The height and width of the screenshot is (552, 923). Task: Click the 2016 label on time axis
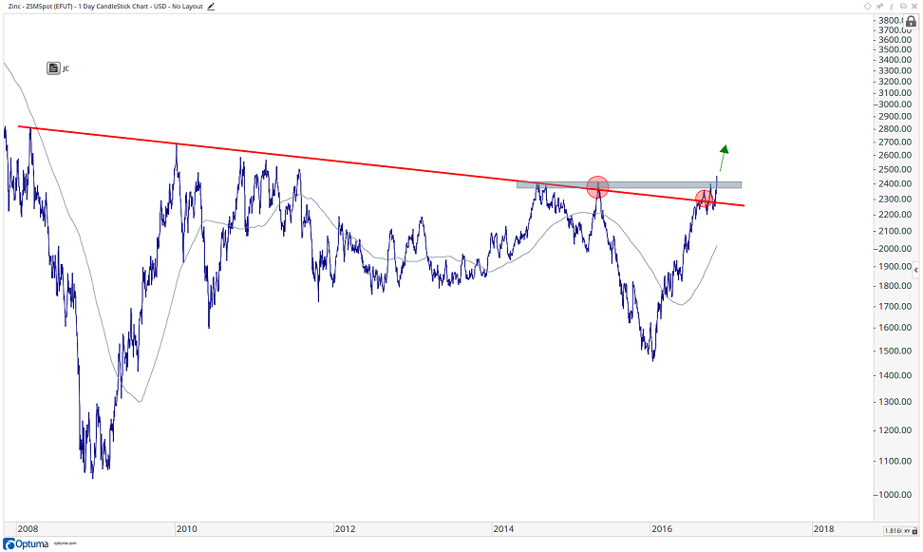pos(663,528)
